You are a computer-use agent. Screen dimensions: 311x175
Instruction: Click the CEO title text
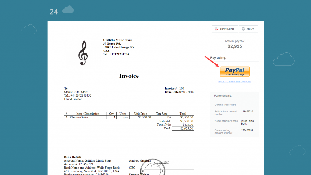(132, 168)
